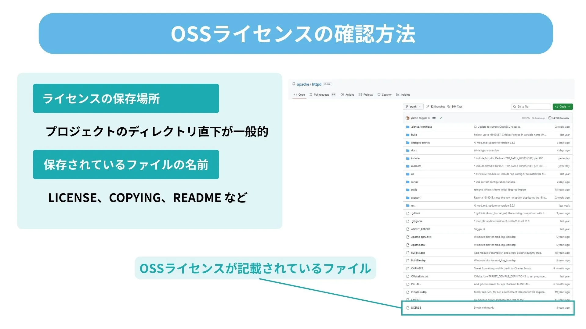
Task: Click the ylavic author avatar
Action: tap(407, 118)
